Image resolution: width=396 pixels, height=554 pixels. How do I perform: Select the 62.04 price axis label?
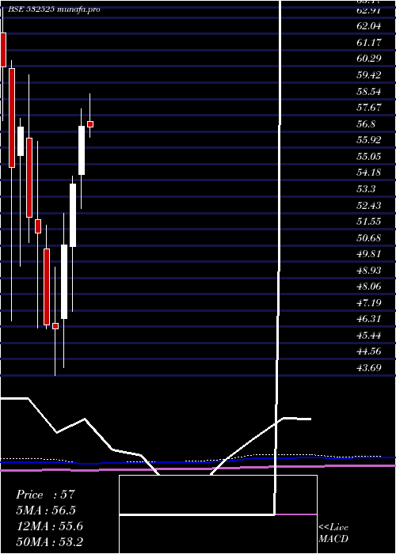(x=369, y=26)
